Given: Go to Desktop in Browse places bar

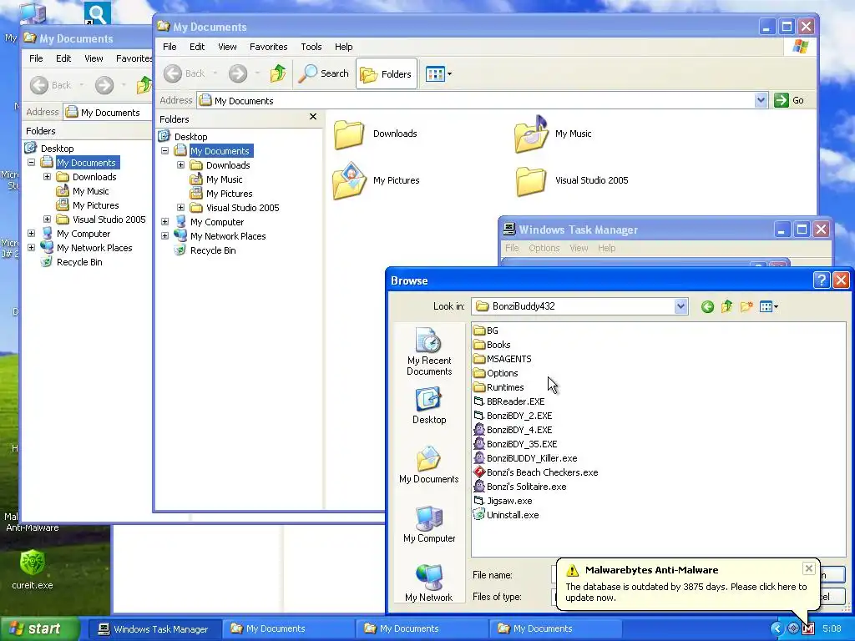Looking at the screenshot, I should (429, 406).
